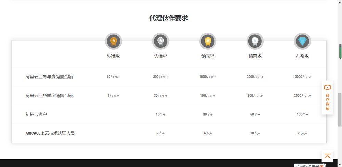Click the 1000万元+ annual sales value

[208, 77]
